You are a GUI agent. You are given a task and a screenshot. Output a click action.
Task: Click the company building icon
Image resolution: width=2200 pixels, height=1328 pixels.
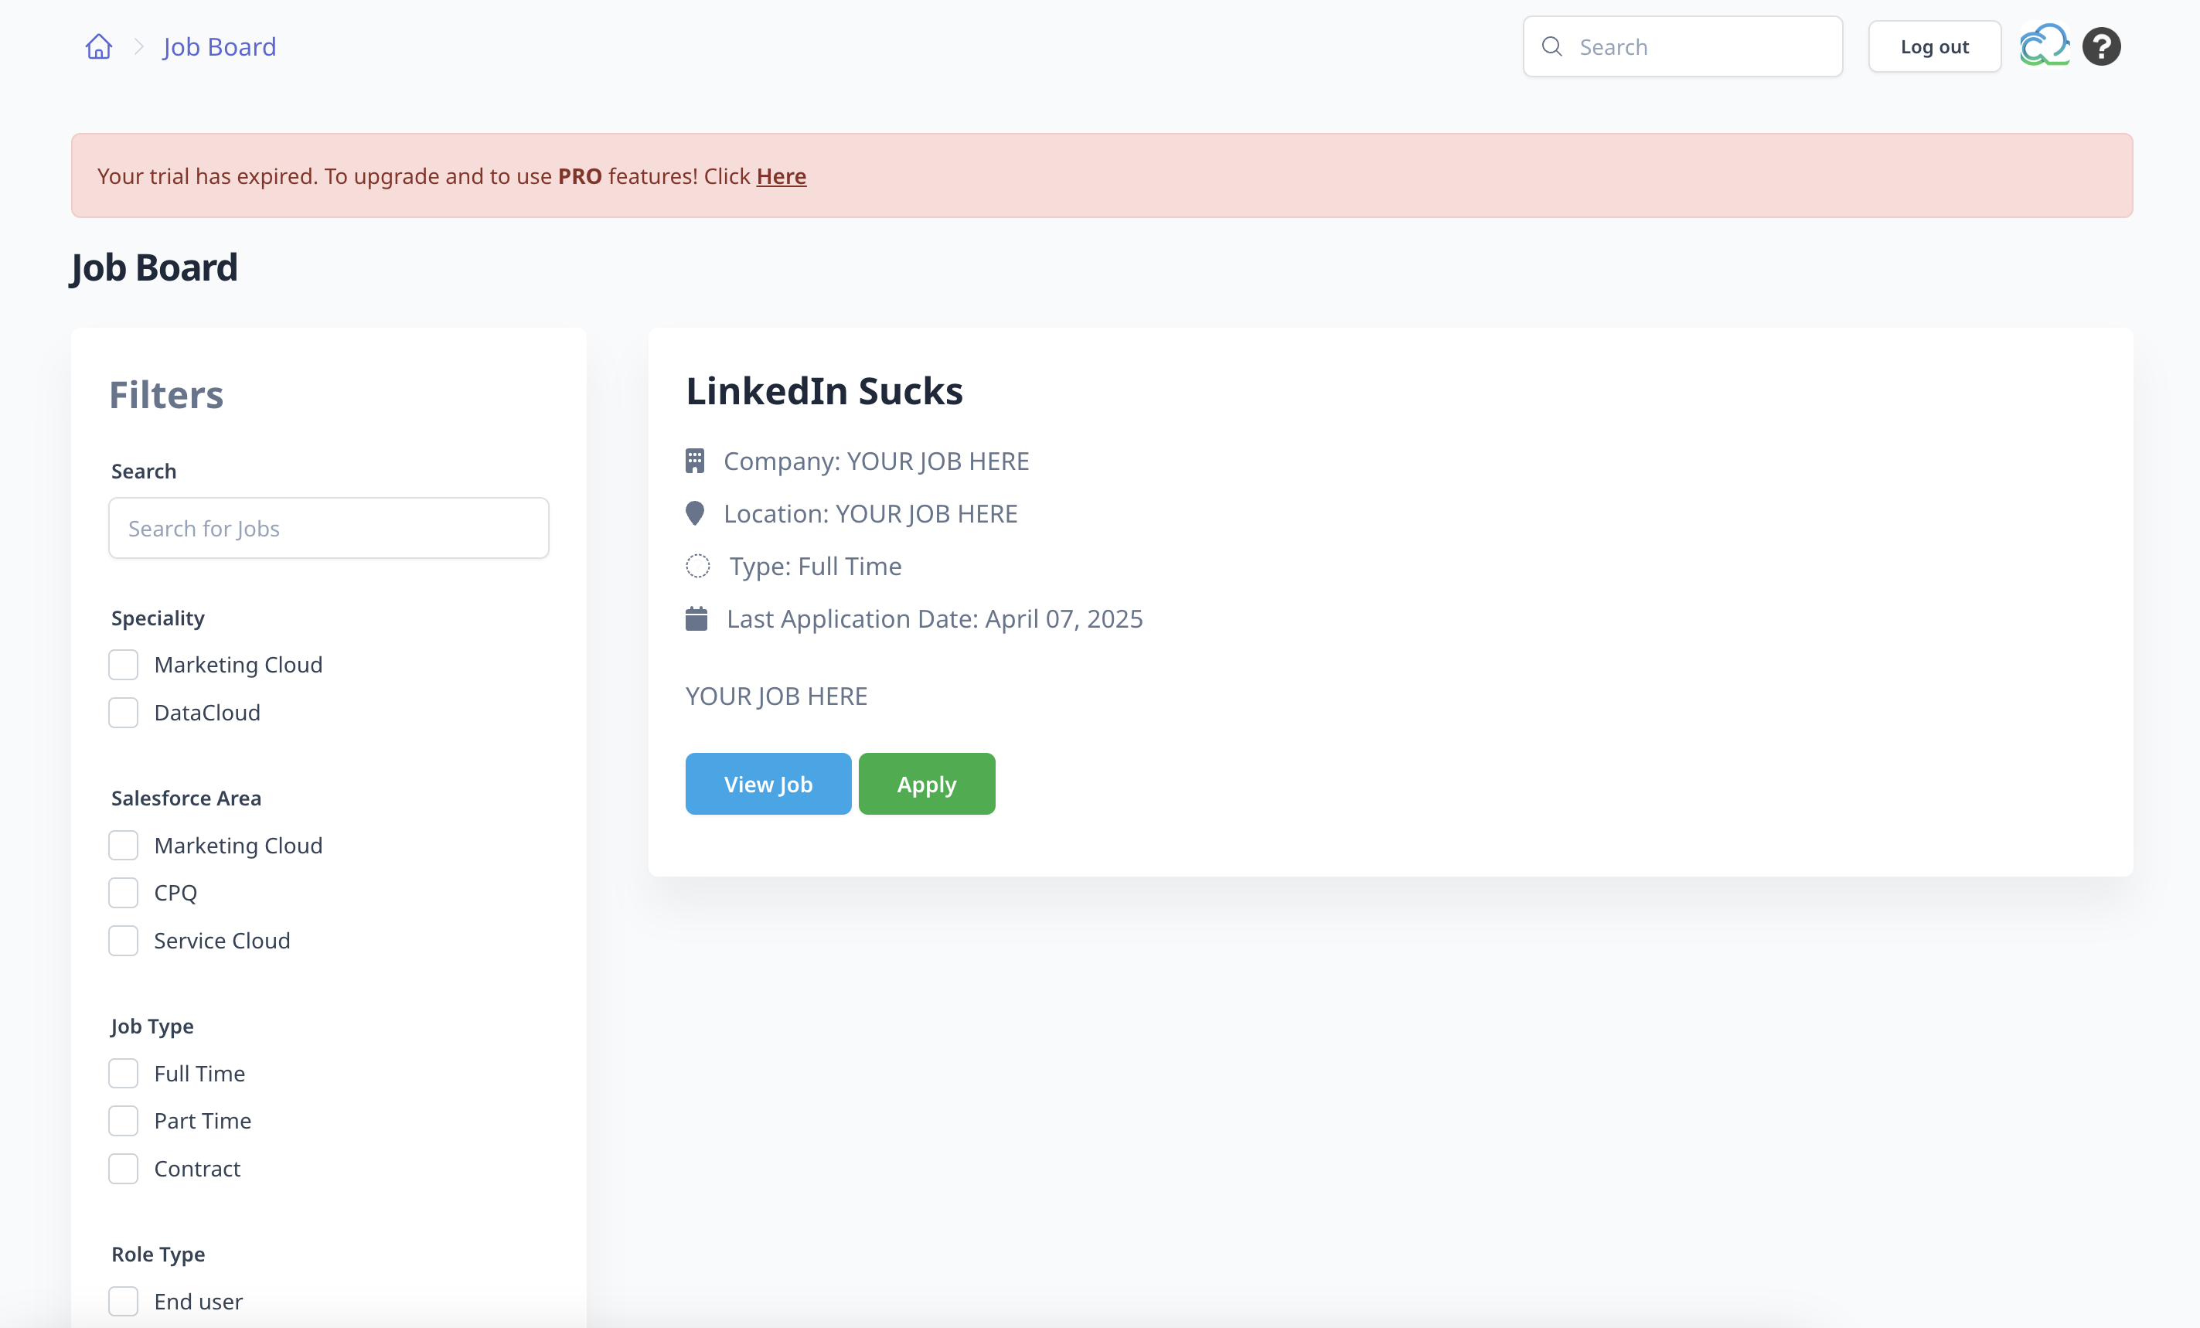tap(695, 461)
